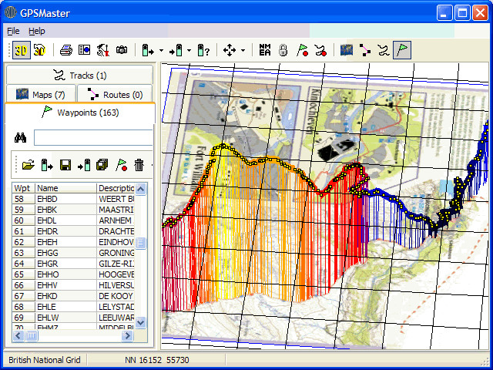Click the tilted 3D perspective icon
Screen dimensions: 493x370
[39, 50]
